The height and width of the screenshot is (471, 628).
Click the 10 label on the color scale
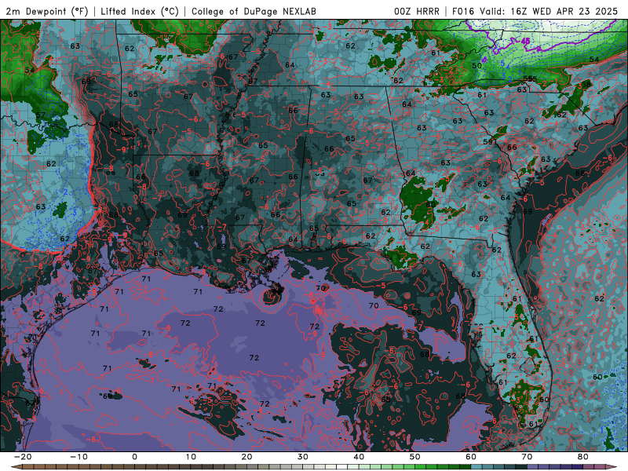tap(191, 457)
